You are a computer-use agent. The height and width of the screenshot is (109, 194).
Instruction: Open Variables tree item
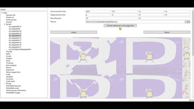tap(9, 77)
